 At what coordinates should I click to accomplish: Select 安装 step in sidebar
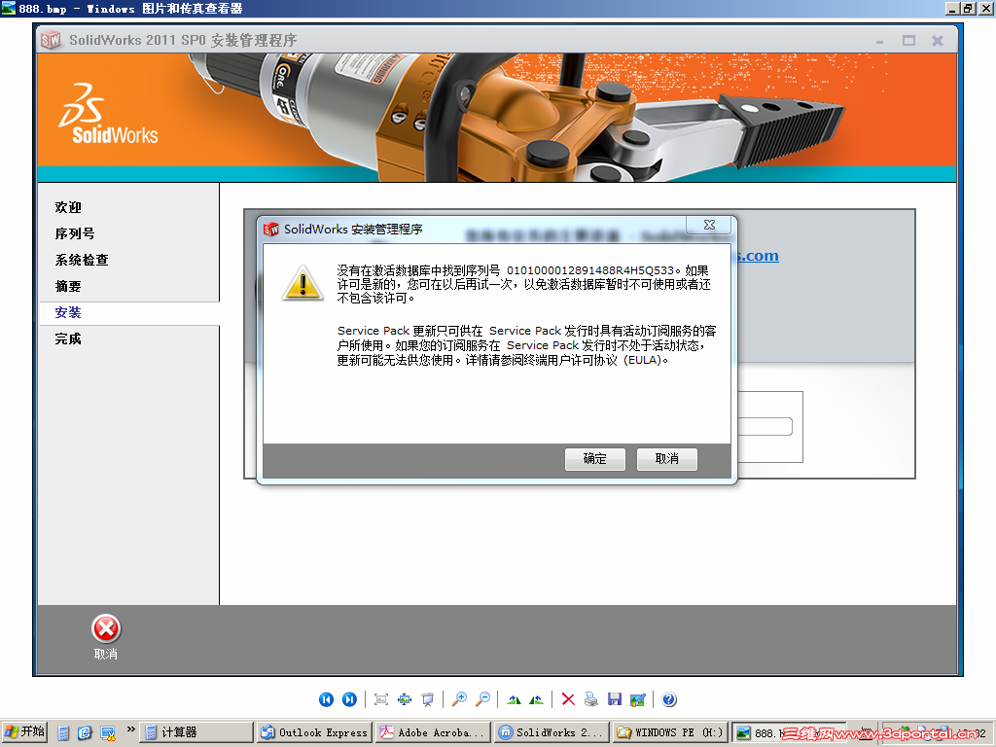(x=68, y=312)
